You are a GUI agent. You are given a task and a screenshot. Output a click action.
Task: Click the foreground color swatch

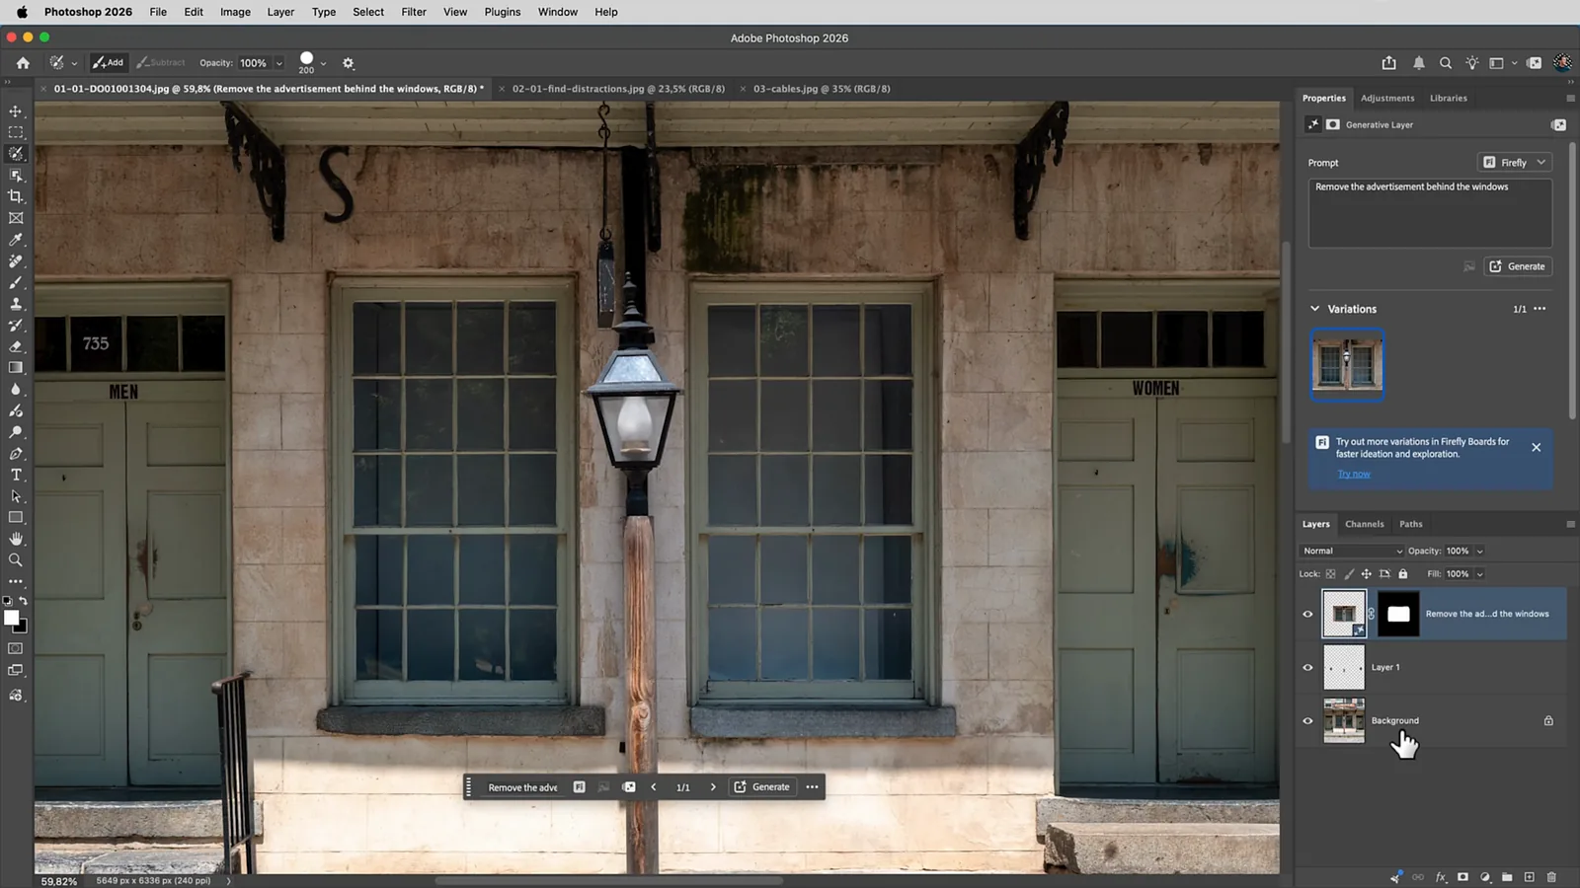point(11,618)
